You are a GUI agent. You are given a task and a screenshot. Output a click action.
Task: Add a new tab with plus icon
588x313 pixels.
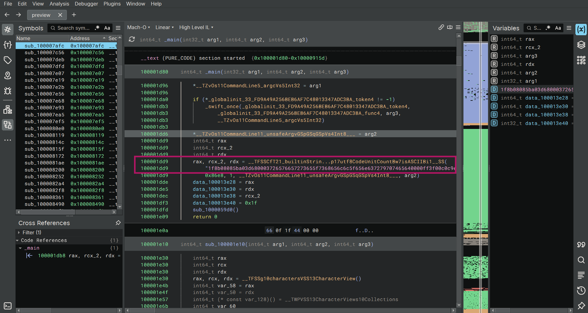74,15
